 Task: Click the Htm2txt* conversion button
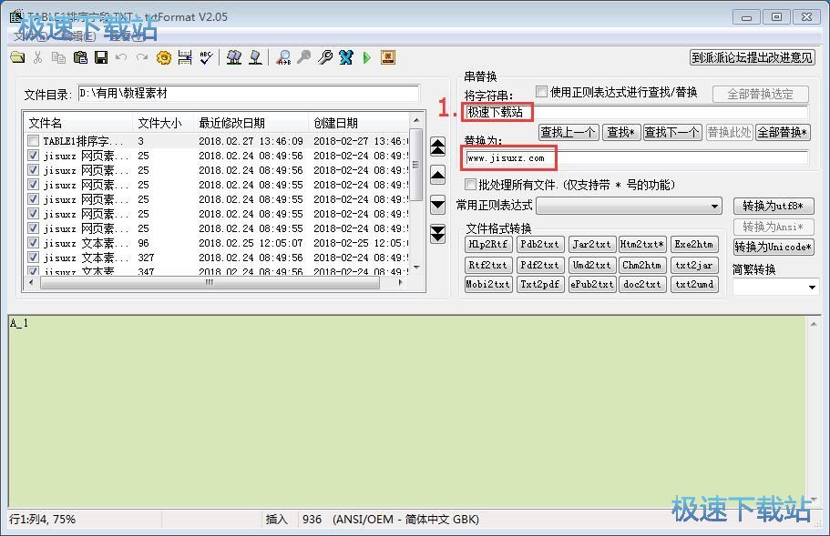642,244
